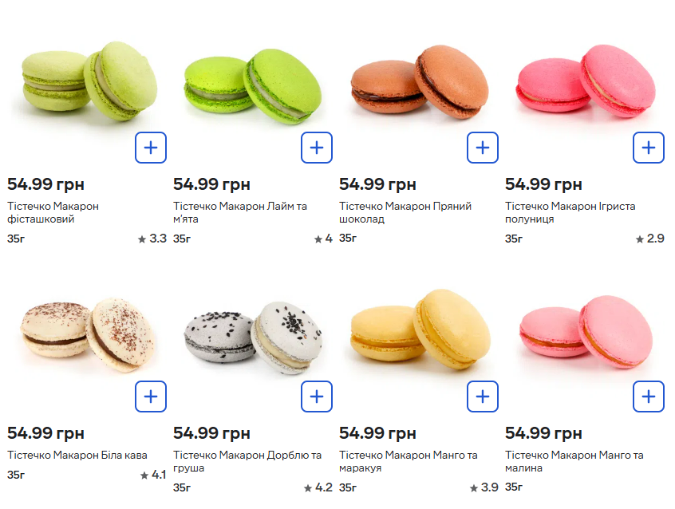View the black sesame Дорблю macaron image
The image size is (675, 509).
click(x=252, y=335)
